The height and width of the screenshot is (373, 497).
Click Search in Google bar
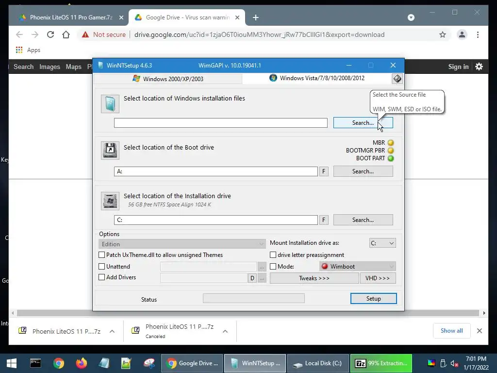[23, 67]
